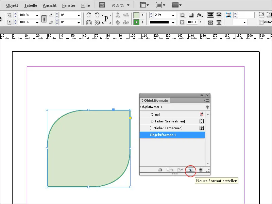Select the [Ohne] object format
Image resolution: width=272 pixels, height=204 pixels.
pyautogui.click(x=172, y=114)
